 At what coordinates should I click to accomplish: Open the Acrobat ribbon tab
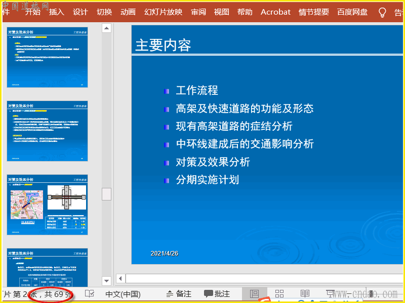click(x=275, y=12)
